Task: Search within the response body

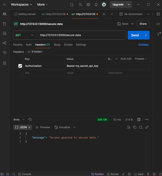Action: coord(141,127)
